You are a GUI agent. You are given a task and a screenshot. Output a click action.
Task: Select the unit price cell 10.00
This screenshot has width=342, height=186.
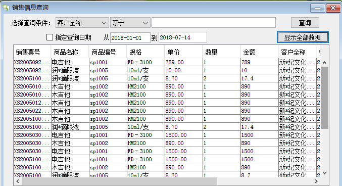click(184, 71)
